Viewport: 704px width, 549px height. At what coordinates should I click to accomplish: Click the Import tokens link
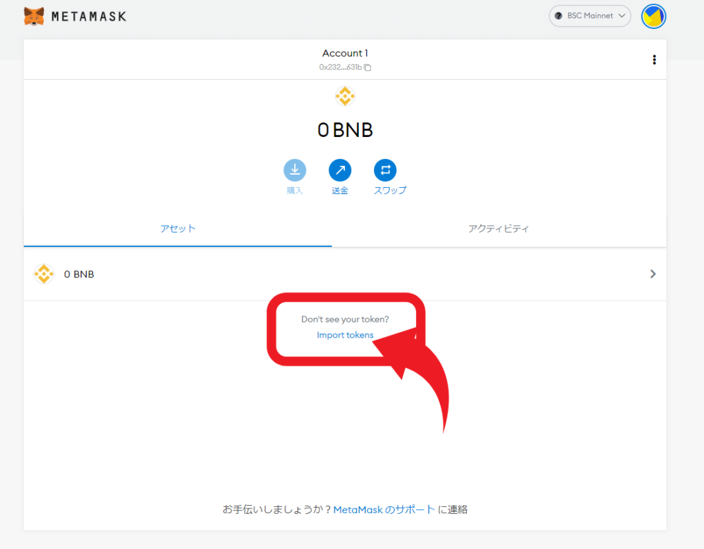[x=345, y=335]
